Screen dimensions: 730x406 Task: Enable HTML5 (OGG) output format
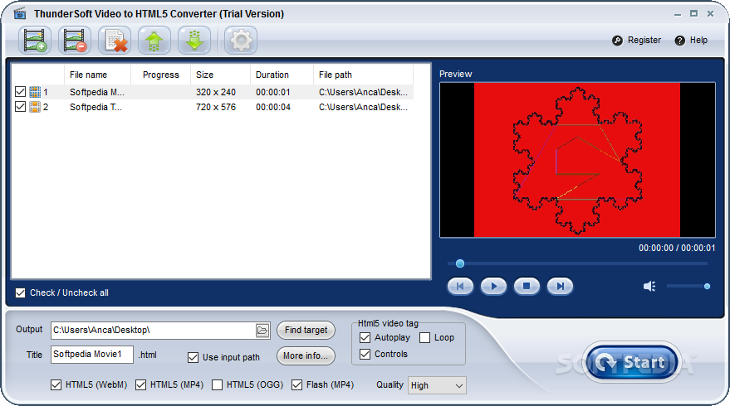point(217,384)
